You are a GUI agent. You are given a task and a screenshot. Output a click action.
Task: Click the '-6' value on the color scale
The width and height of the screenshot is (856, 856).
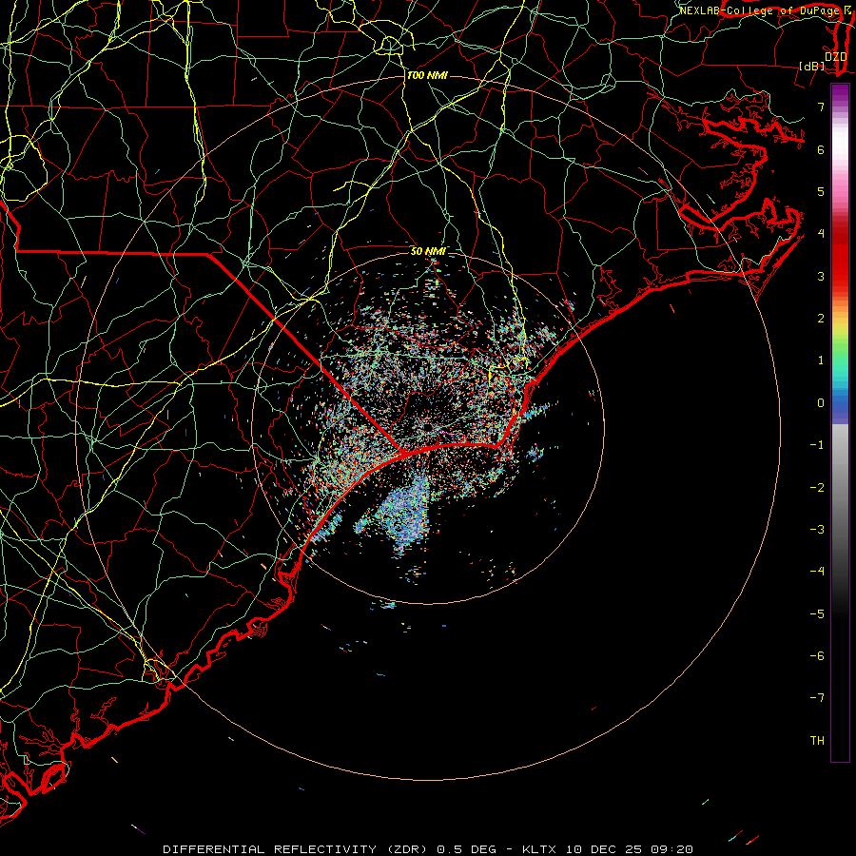[817, 656]
